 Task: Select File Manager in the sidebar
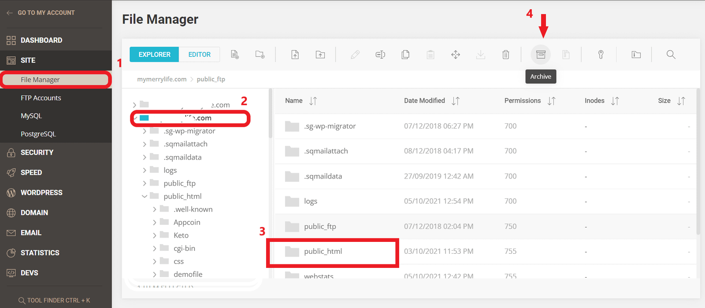[56, 80]
